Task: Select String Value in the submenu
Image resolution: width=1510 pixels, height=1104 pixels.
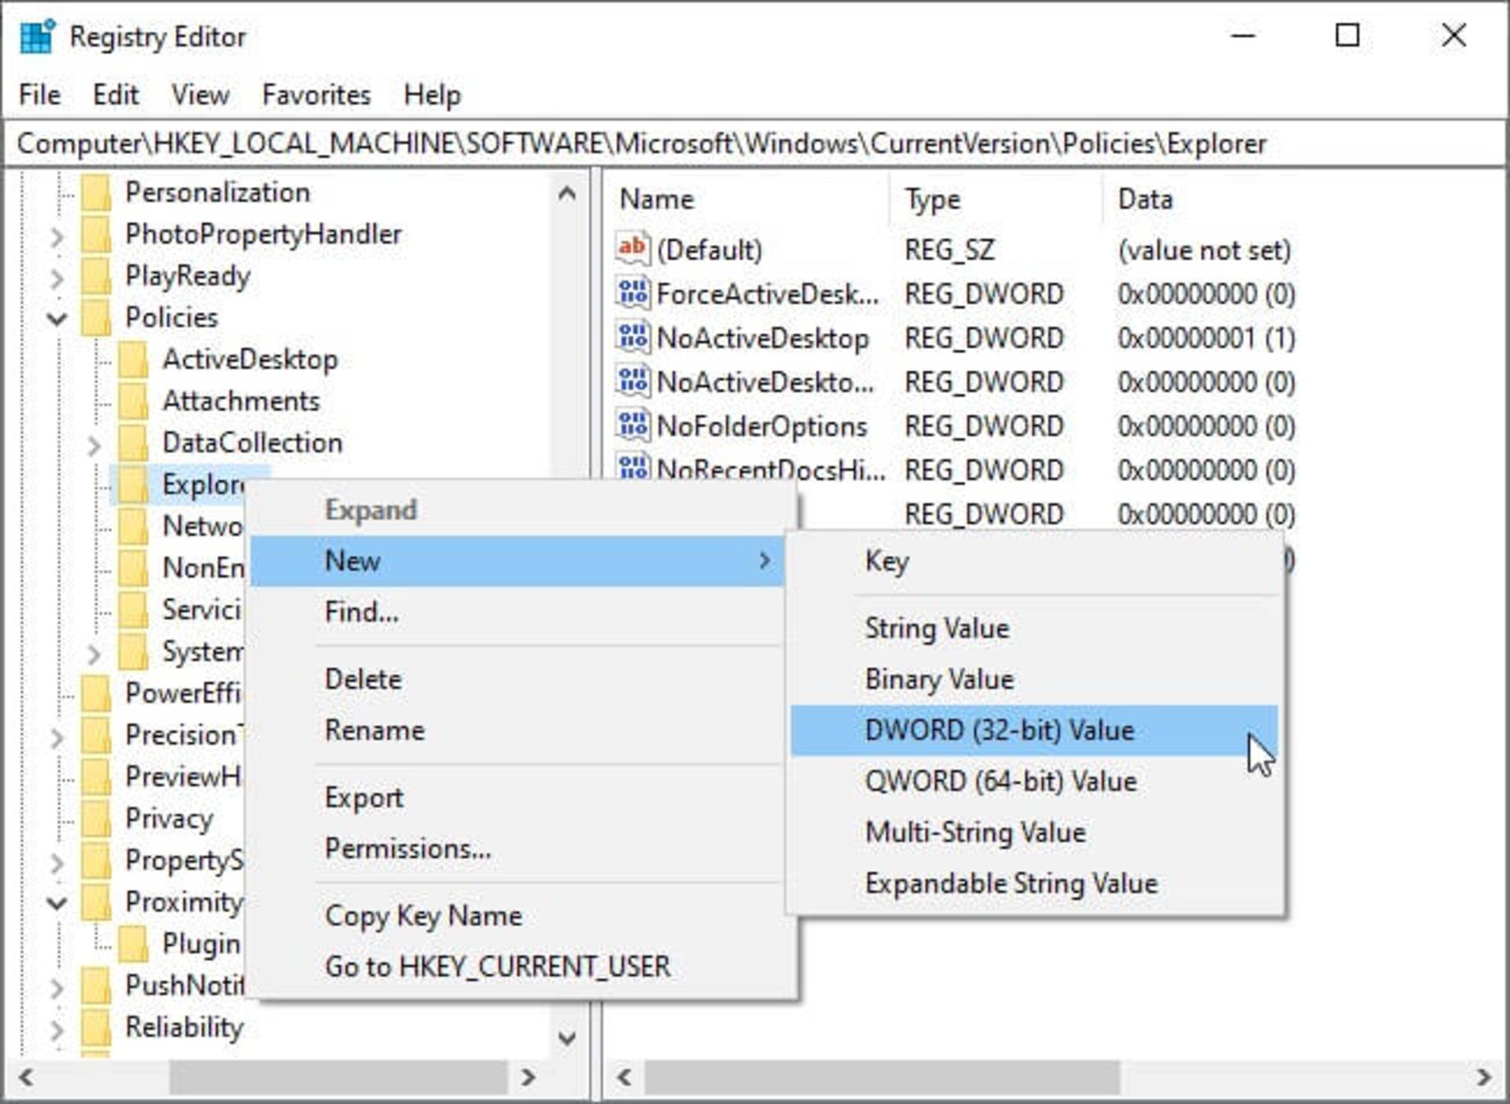Action: (x=1034, y=628)
